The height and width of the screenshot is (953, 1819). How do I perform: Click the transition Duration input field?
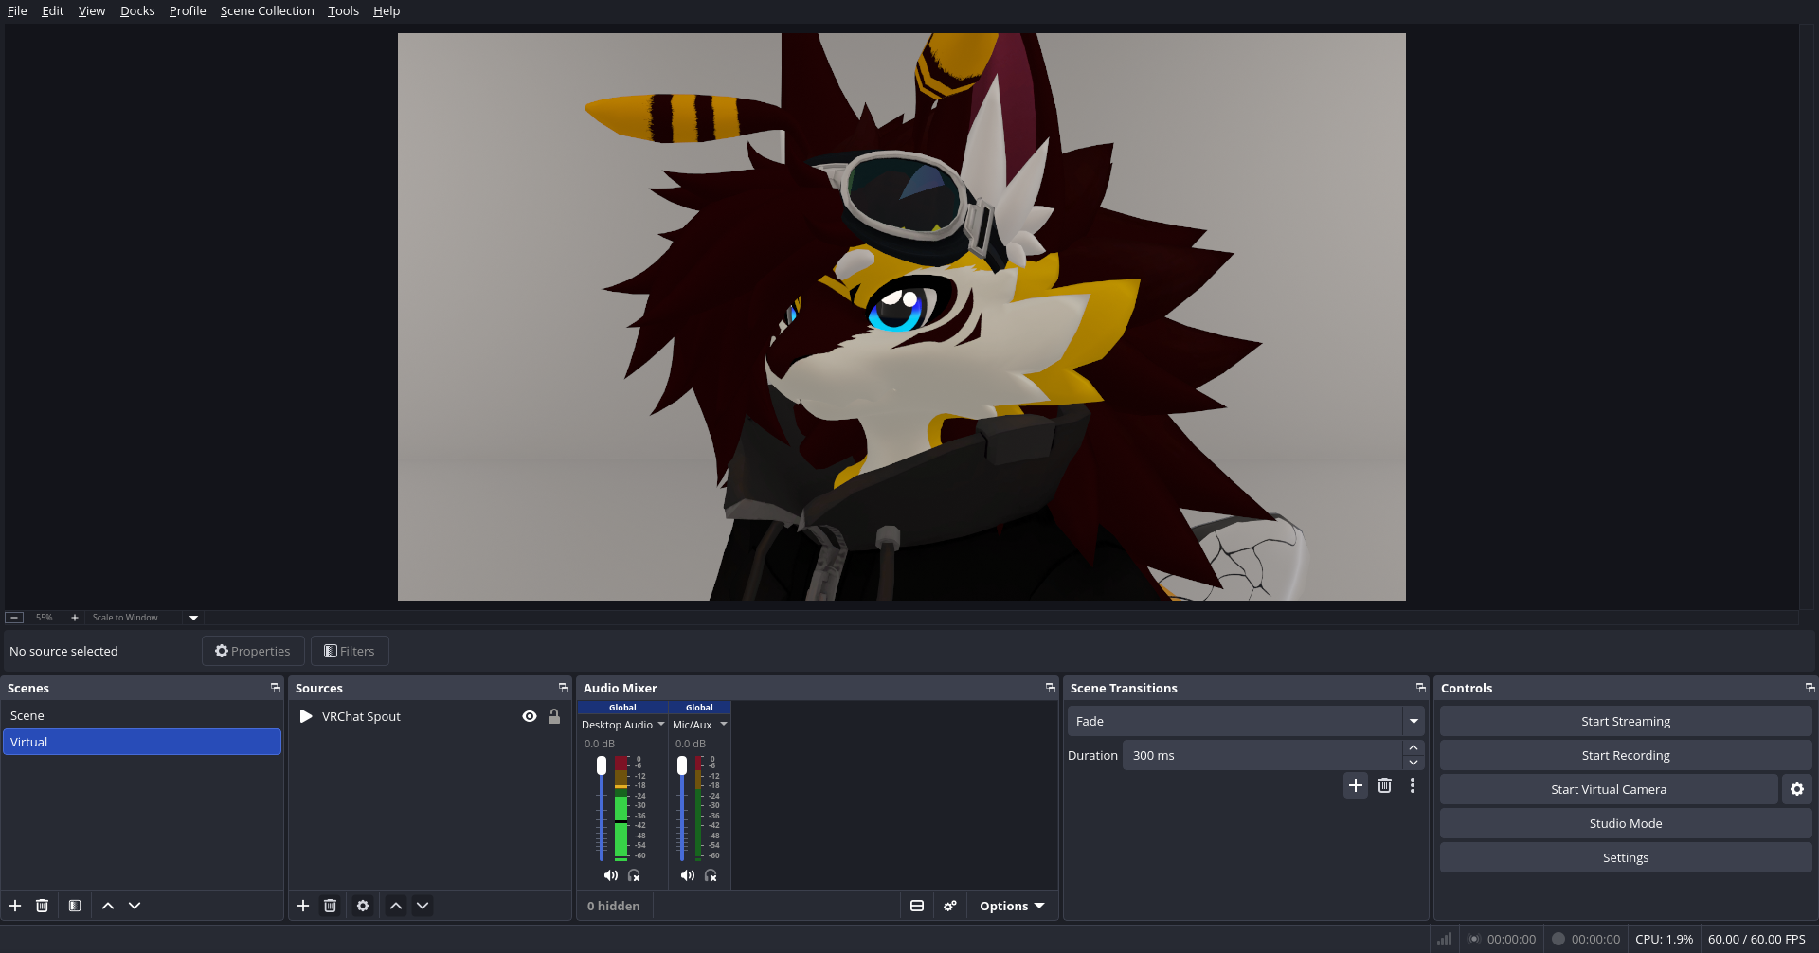pos(1263,755)
